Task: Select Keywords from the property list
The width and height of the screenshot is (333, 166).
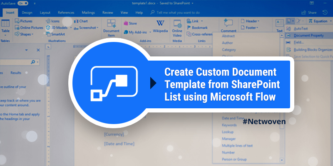Action: coord(229,125)
